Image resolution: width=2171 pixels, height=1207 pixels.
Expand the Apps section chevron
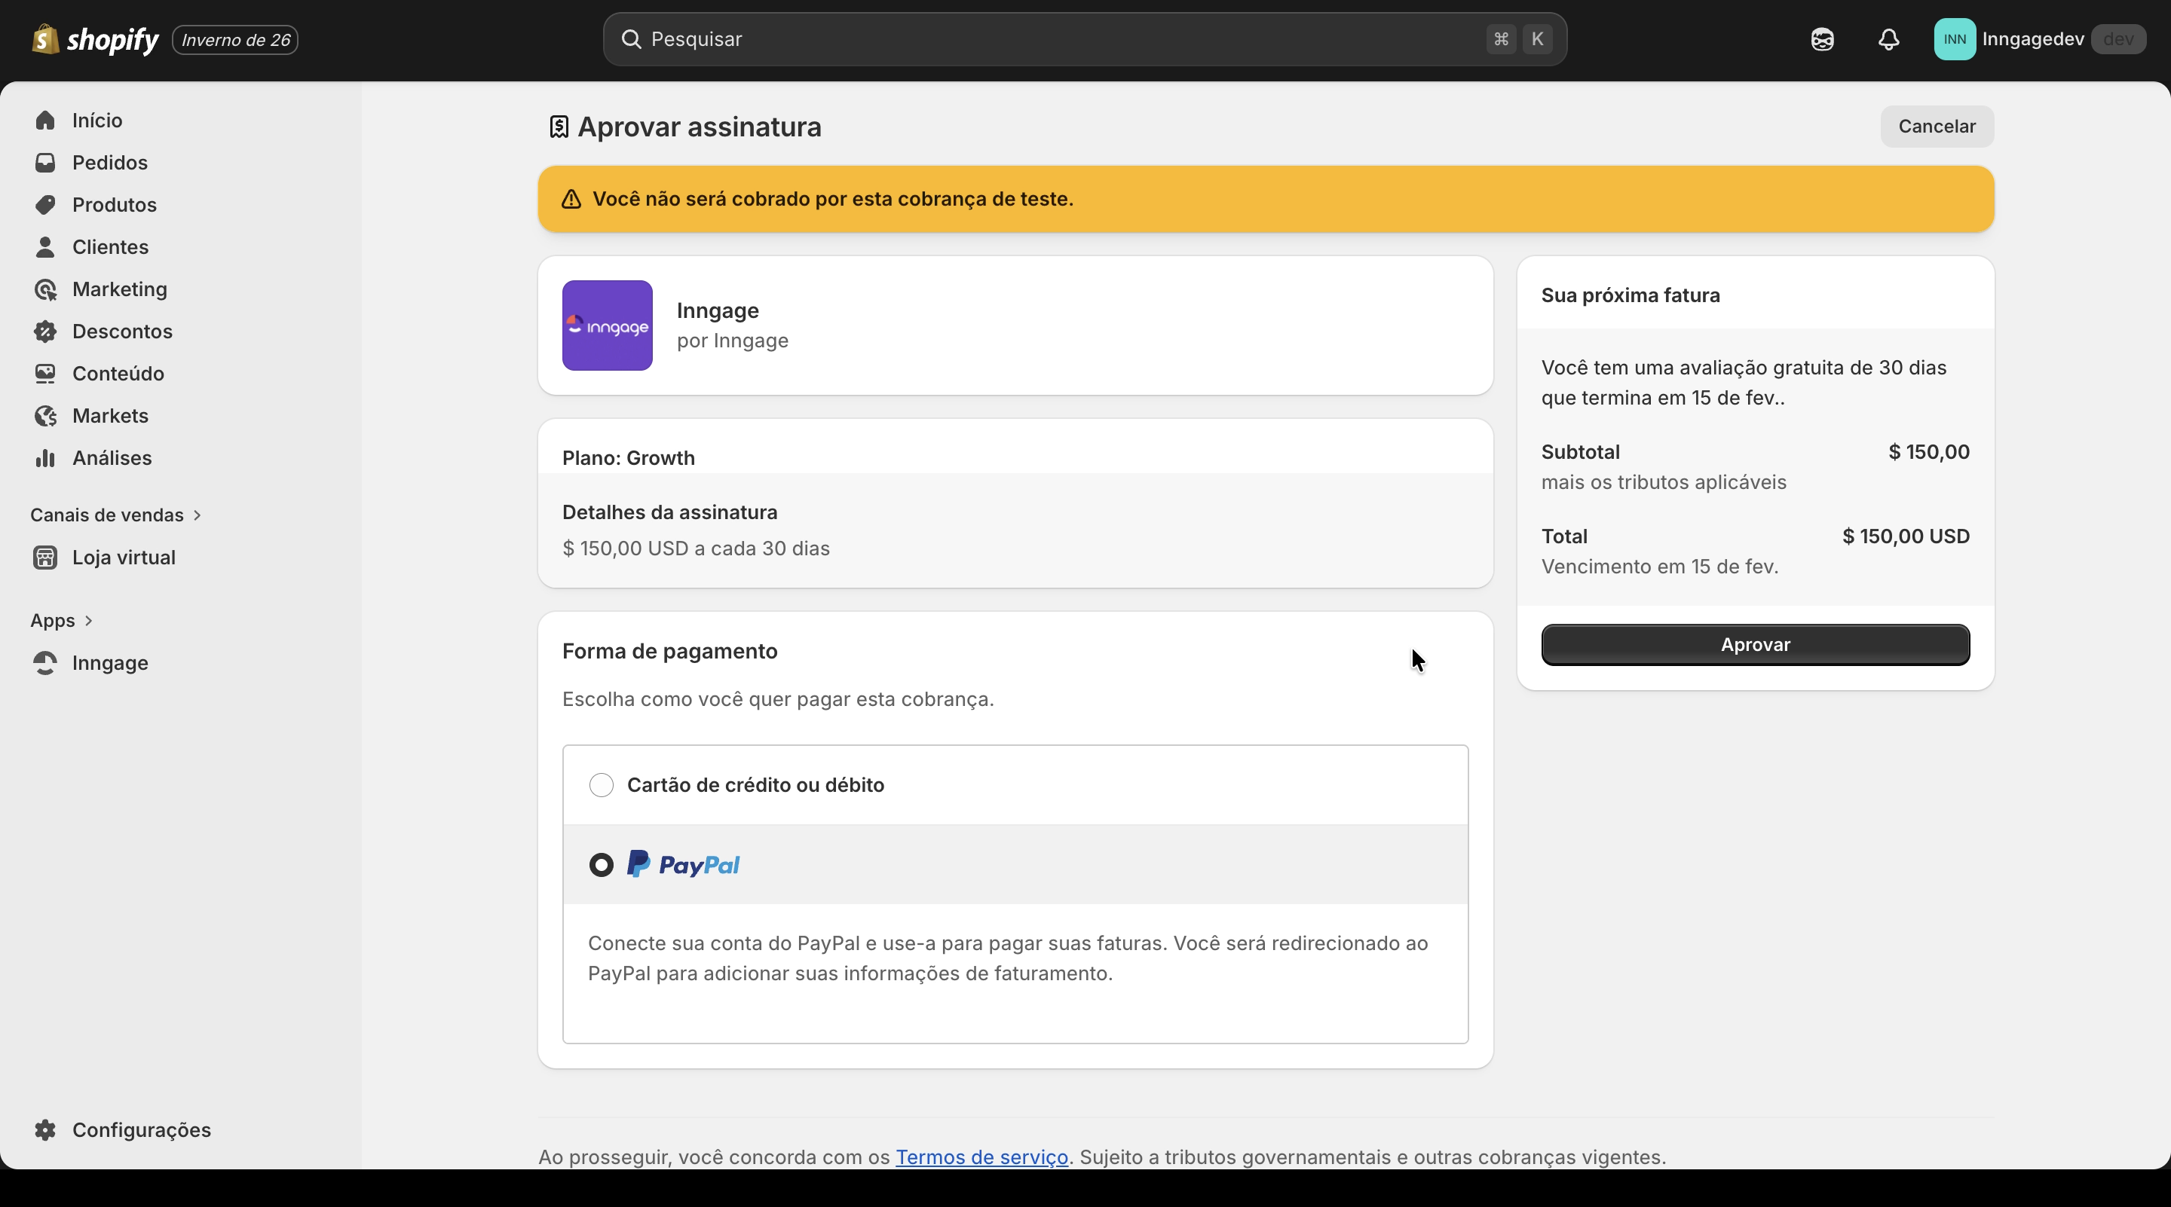click(88, 621)
